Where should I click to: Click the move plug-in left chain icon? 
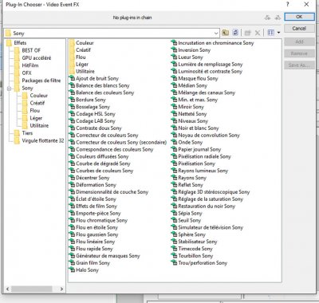pyautogui.click(x=267, y=18)
